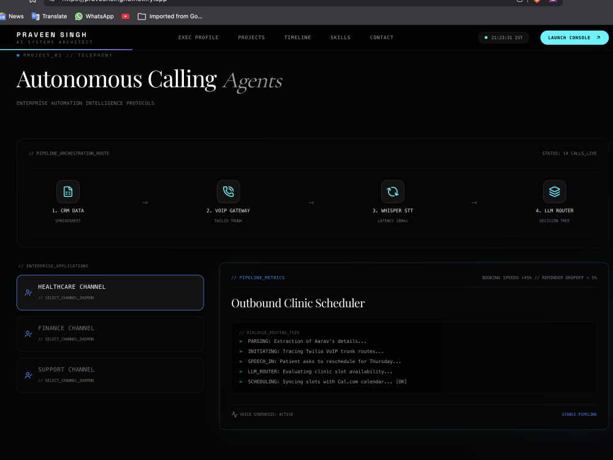Image resolution: width=613 pixels, height=460 pixels.
Task: Click the Support Channel user icon
Action: click(x=29, y=375)
